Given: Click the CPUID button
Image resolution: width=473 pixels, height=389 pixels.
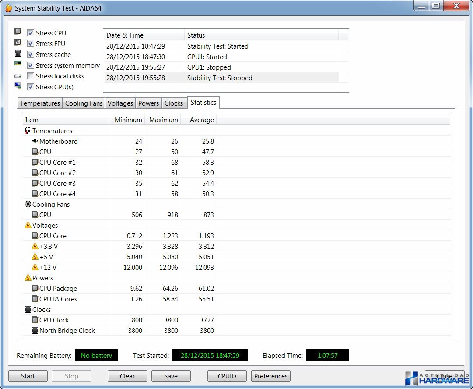Looking at the screenshot, I should [227, 376].
